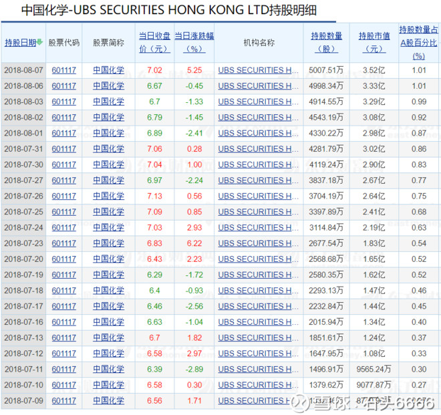This screenshot has height=415, width=441.
Task: Open 中国化学 link in 2018-07-24 row
Action: tap(108, 228)
